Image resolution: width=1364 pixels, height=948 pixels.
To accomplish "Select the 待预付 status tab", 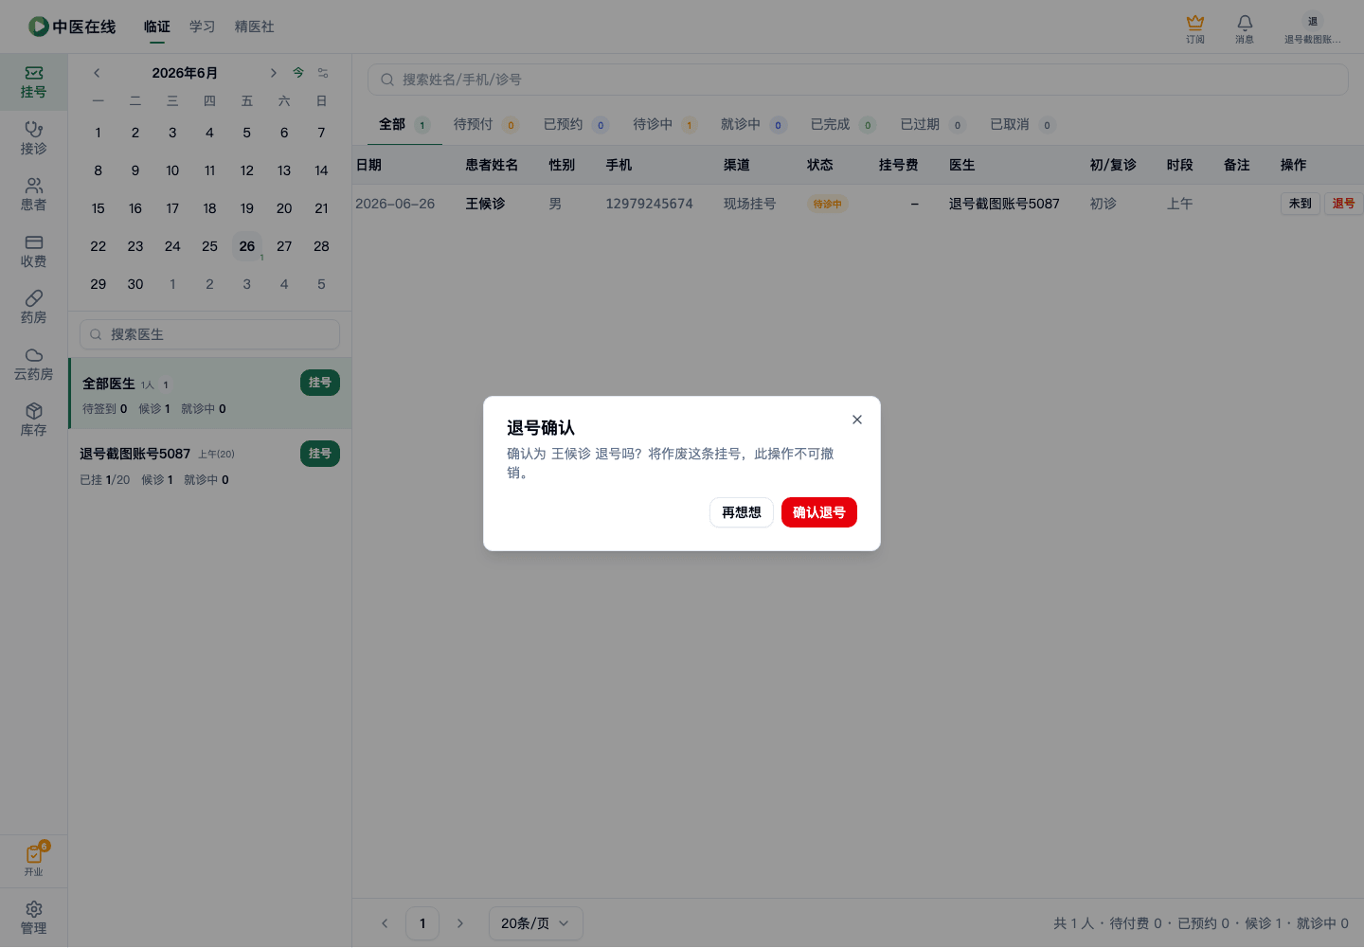I will click(485, 124).
